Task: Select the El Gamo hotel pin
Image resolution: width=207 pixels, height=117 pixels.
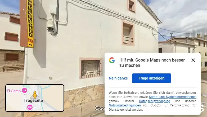Action: [25, 91]
